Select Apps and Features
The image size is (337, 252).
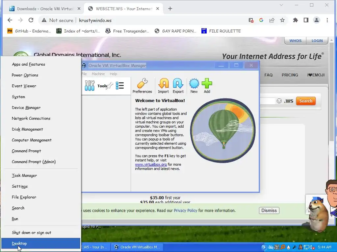click(41, 64)
